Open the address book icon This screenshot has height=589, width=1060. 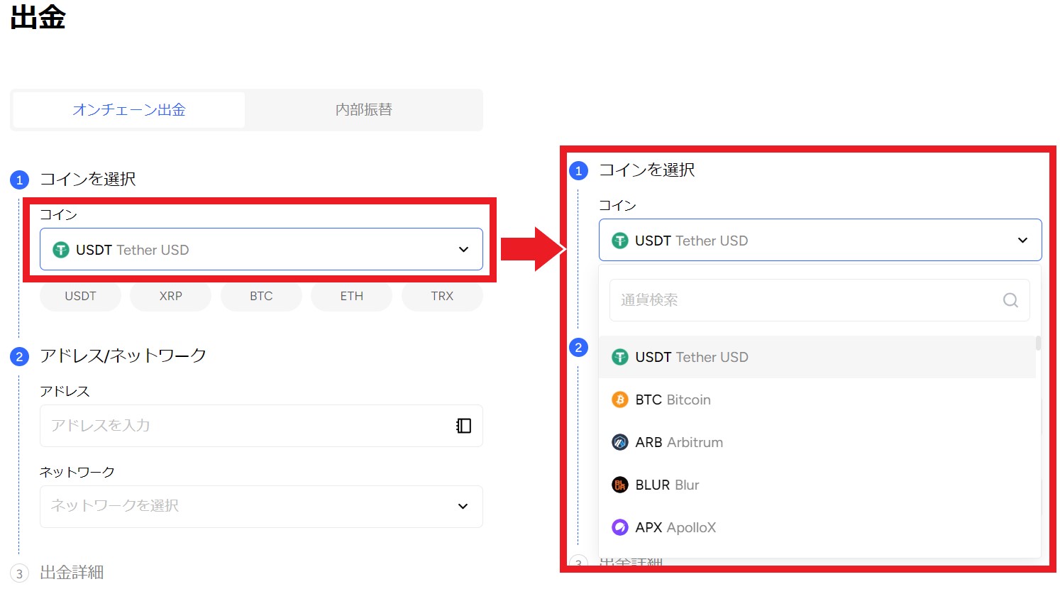[x=463, y=426]
